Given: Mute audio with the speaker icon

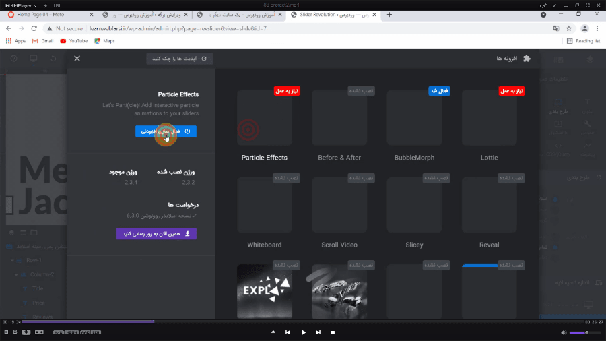Looking at the screenshot, I should coord(564,332).
